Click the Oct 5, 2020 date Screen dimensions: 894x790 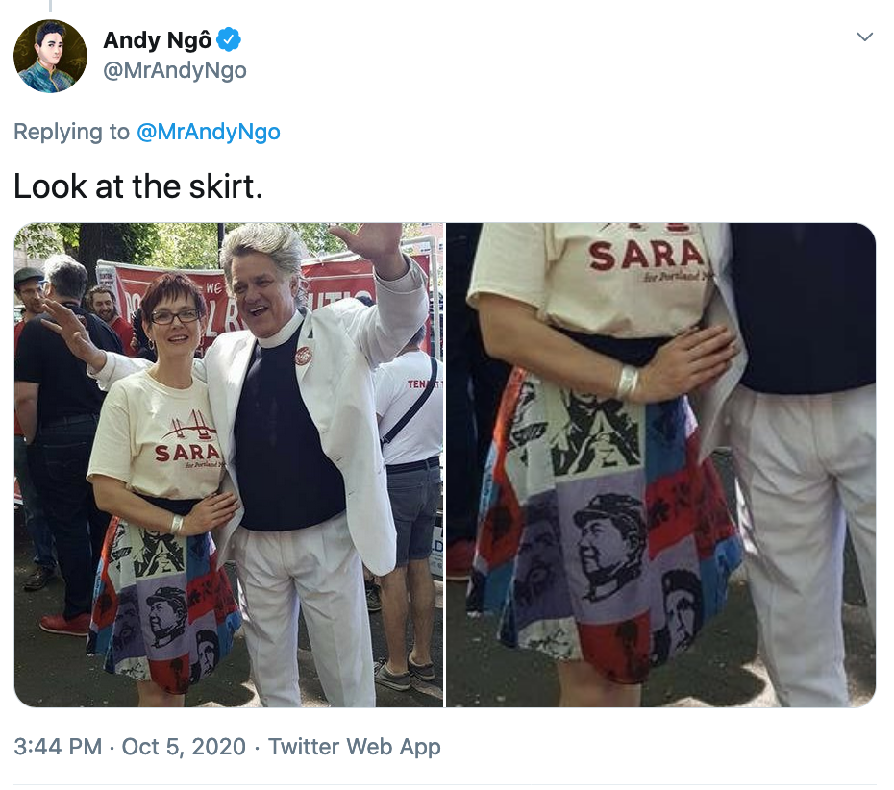[184, 746]
